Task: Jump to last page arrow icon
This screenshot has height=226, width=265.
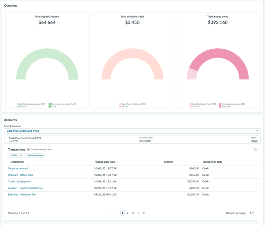Action: [x=143, y=213]
